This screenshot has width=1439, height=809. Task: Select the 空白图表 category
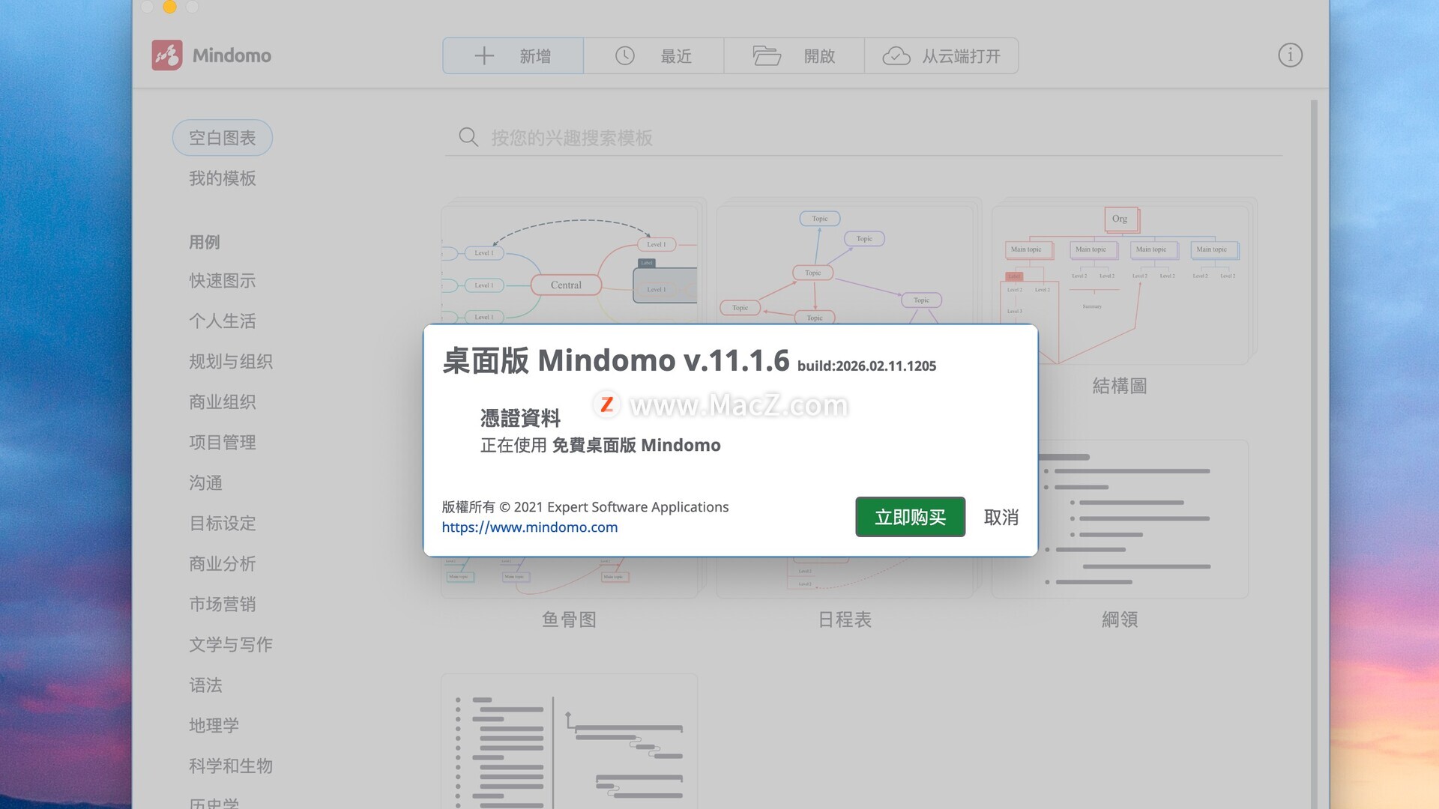(222, 138)
